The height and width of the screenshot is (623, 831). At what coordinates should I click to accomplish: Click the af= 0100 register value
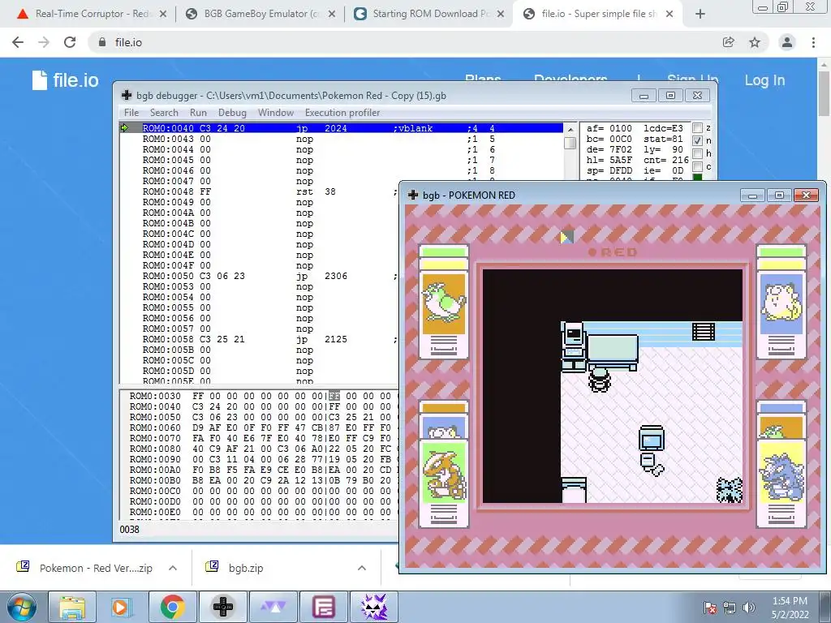pyautogui.click(x=609, y=128)
